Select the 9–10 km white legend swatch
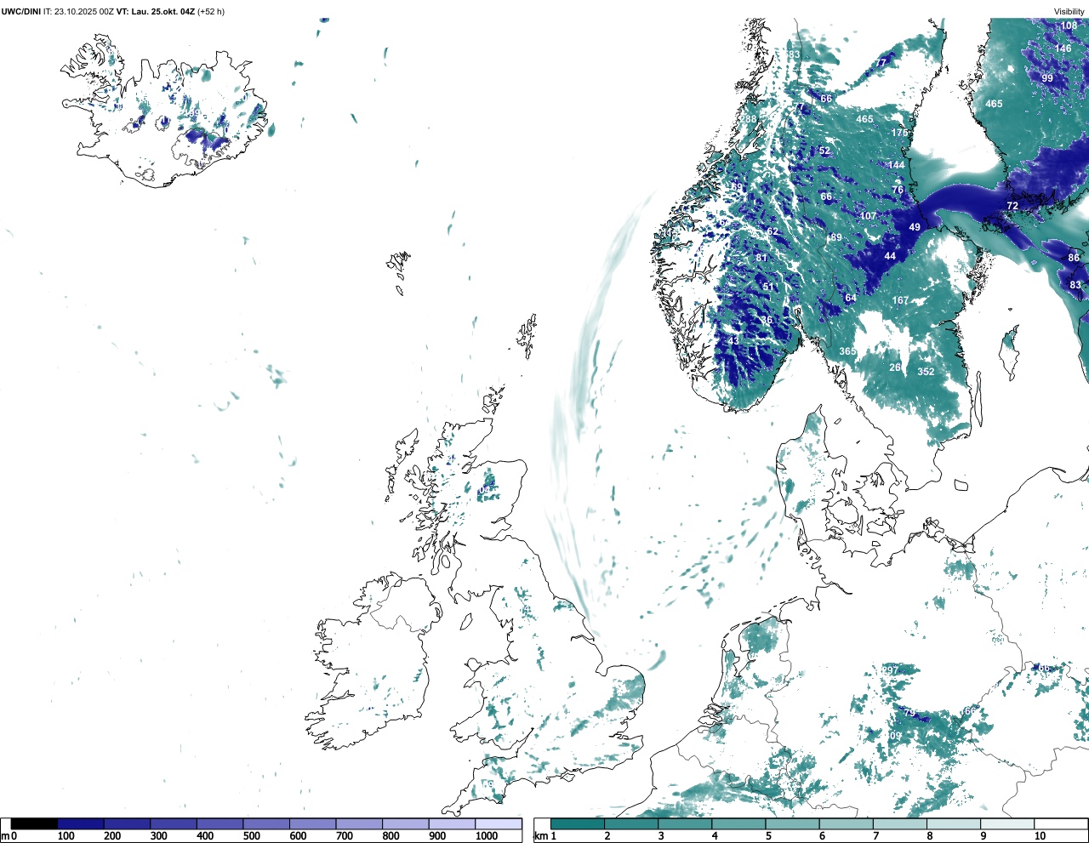 click(1007, 823)
